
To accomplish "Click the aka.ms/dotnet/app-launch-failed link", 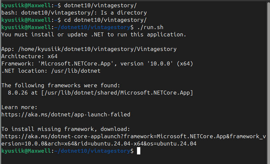I will (66, 115).
